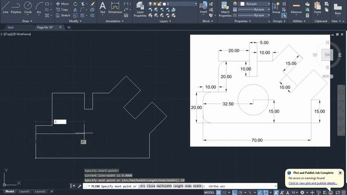Click the Rotate tool icon
Image resolution: width=347 pixels, height=195 pixels.
75,4
